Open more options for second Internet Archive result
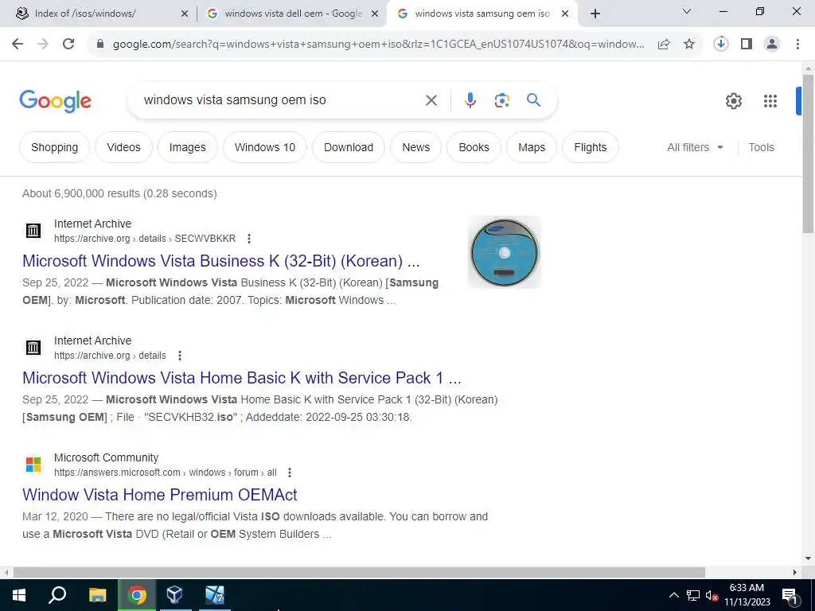The image size is (815, 611). click(x=180, y=356)
